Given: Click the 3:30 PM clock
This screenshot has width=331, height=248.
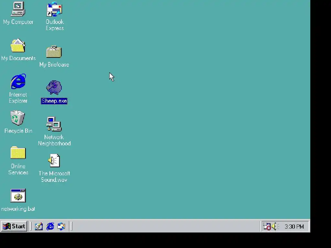Looking at the screenshot, I should coord(294,226).
